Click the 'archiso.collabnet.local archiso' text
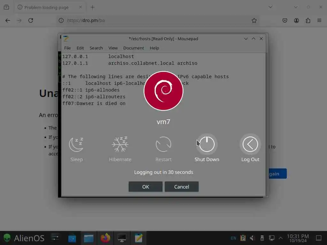The width and height of the screenshot is (327, 245). point(153,63)
